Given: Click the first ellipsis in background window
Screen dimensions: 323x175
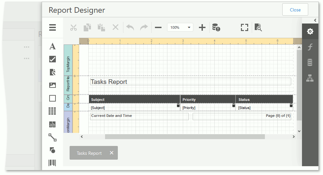Looking at the screenshot, I should [x=27, y=47].
